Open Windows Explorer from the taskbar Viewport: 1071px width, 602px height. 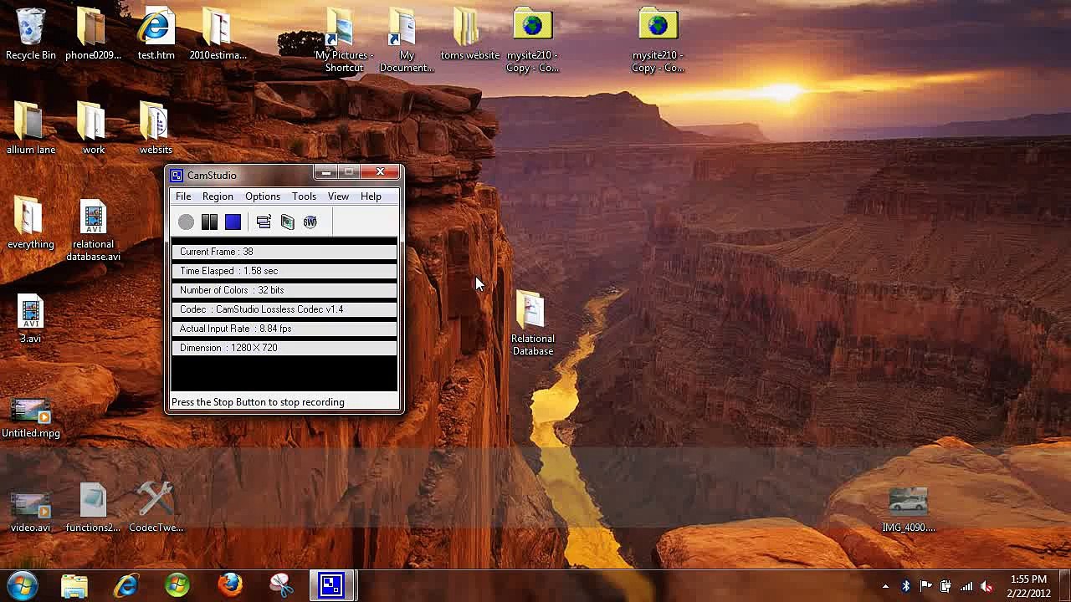[74, 585]
